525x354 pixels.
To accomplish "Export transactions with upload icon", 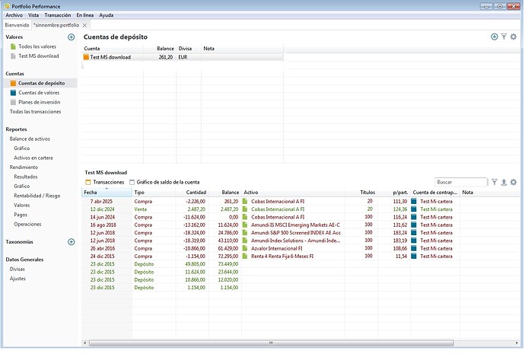I will click(x=504, y=182).
